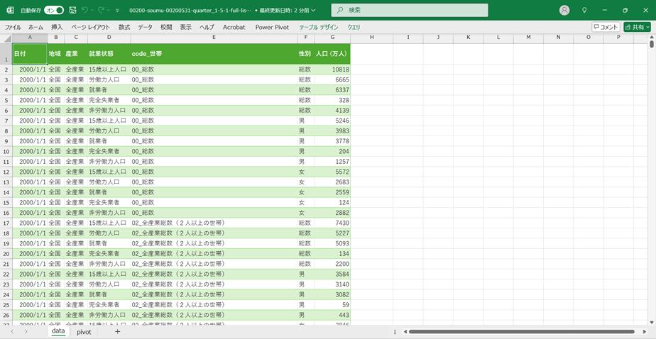Open the Power Pivot ribbon tab

(x=272, y=27)
